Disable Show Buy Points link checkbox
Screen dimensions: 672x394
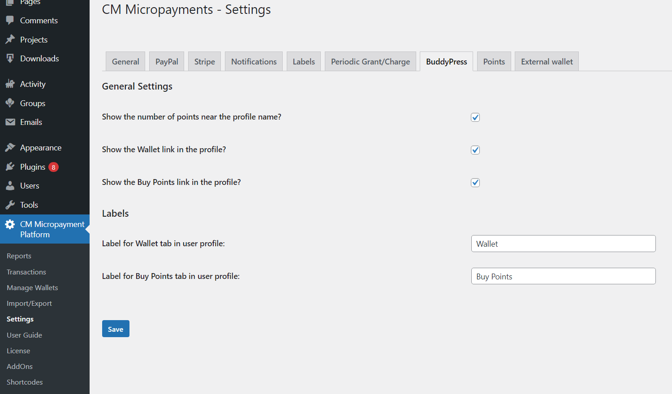pyautogui.click(x=475, y=183)
